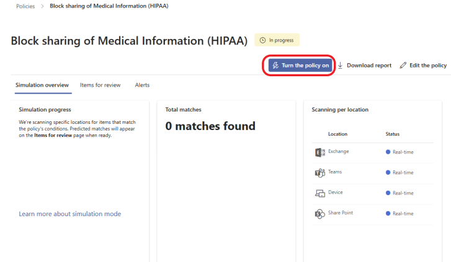This screenshot has width=451, height=262.
Task: Click the clock icon in the In progress badge
Action: pos(262,40)
